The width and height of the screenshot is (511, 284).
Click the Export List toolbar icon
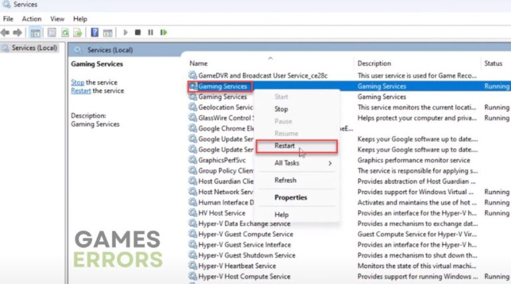point(78,32)
